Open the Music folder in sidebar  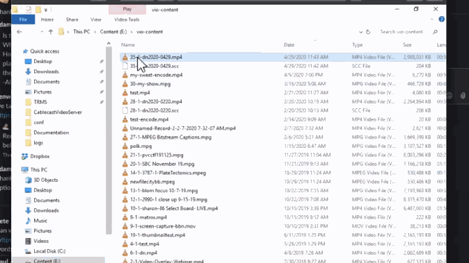click(40, 221)
